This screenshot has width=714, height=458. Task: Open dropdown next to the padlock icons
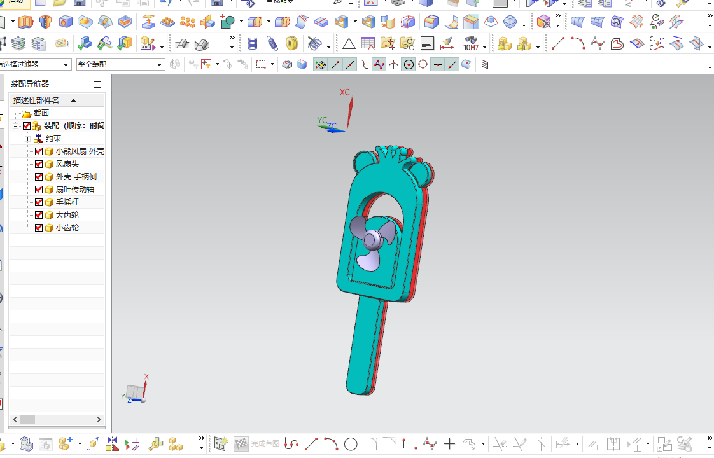tap(538, 47)
